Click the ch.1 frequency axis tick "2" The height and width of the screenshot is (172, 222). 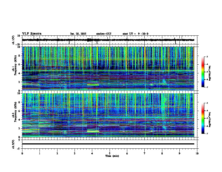tap(19, 82)
